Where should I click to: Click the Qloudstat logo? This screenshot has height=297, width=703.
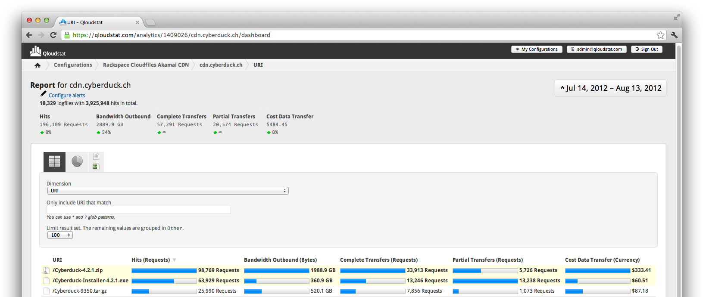coord(48,51)
